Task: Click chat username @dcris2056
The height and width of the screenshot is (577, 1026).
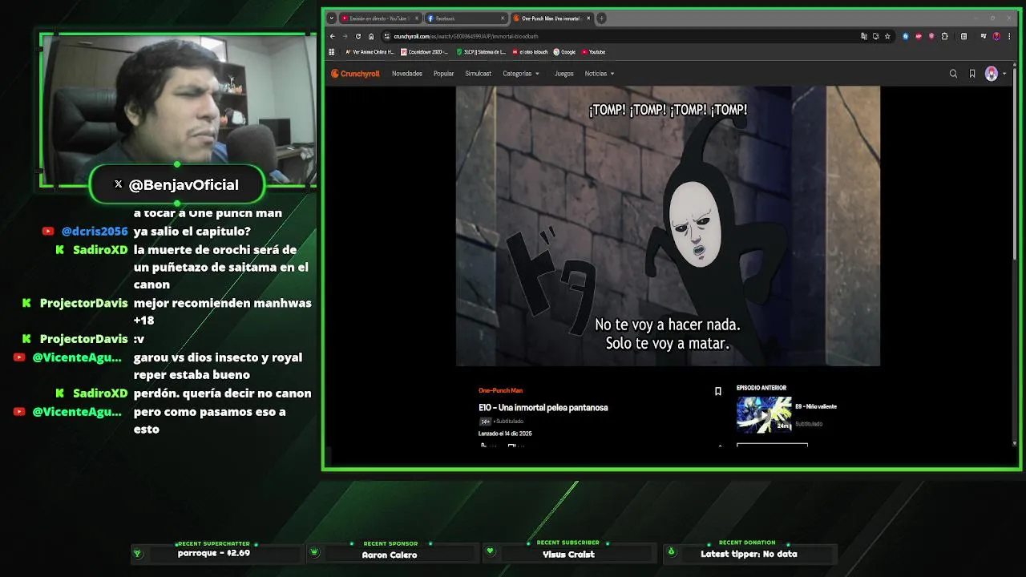Action: pos(95,231)
